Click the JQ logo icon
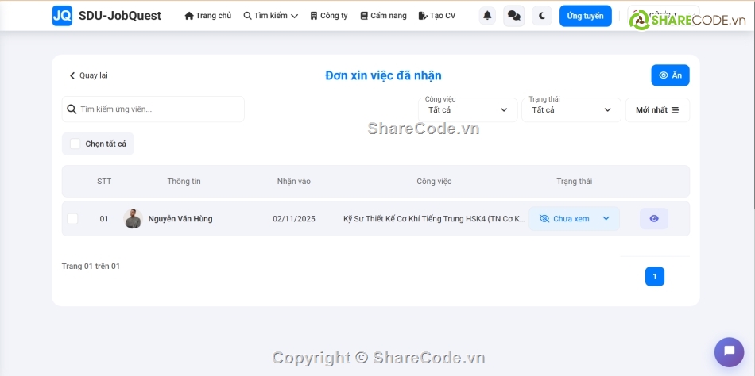The height and width of the screenshot is (376, 755). pyautogui.click(x=62, y=16)
